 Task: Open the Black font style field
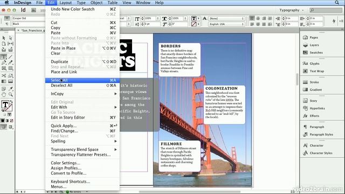pyautogui.click(x=29, y=24)
